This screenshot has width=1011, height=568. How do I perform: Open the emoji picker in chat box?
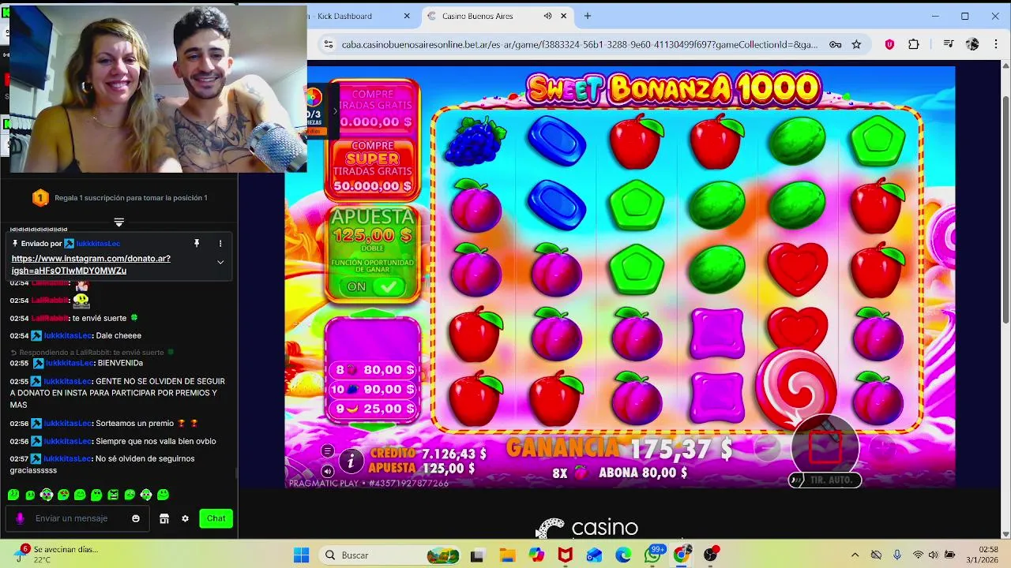click(x=136, y=518)
